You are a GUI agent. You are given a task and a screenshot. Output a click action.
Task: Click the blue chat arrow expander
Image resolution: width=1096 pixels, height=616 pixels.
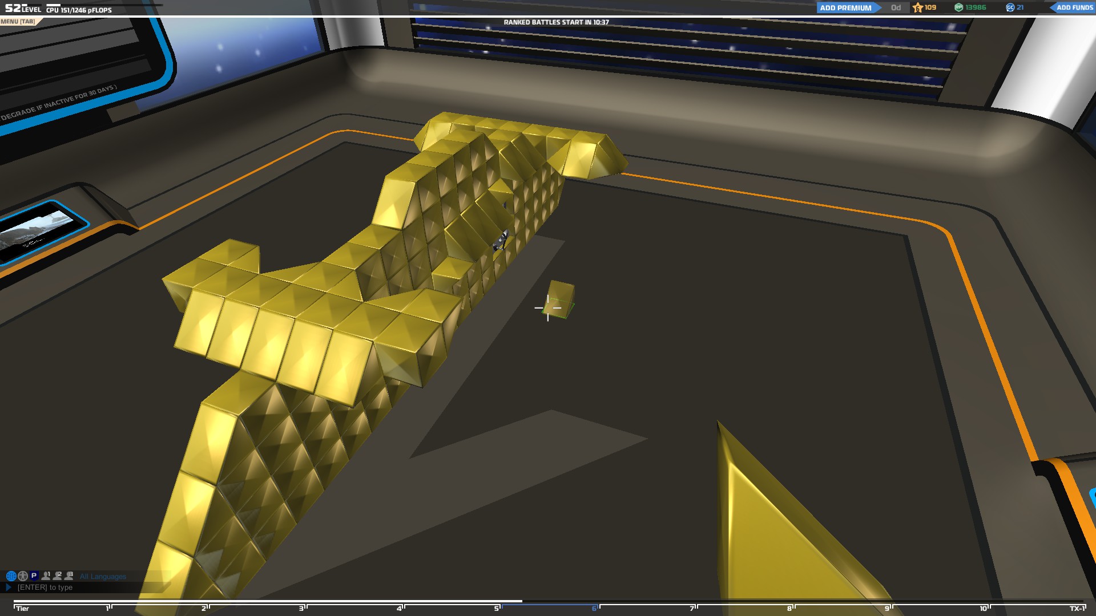point(9,587)
